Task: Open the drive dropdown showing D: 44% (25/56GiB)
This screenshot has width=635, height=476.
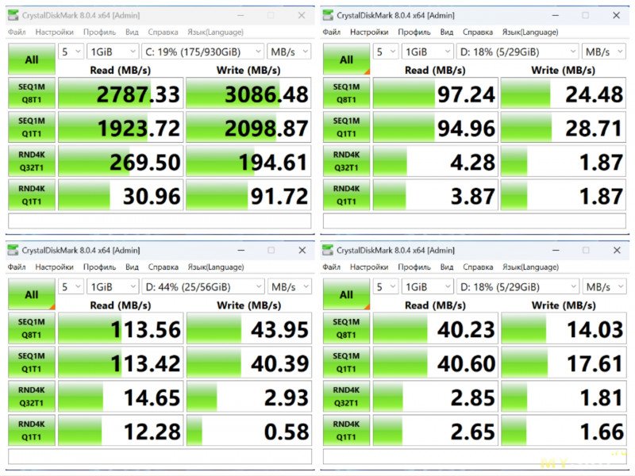Action: (202, 287)
